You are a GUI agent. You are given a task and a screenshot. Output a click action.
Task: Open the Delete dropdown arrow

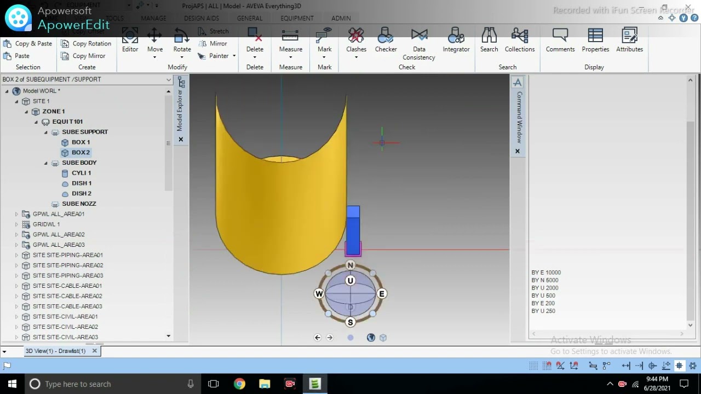point(255,57)
